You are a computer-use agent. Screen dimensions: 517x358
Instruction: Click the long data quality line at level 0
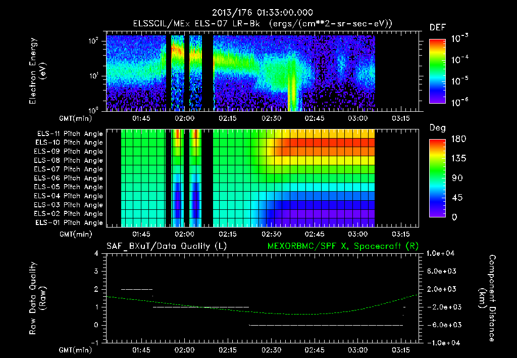click(x=326, y=325)
